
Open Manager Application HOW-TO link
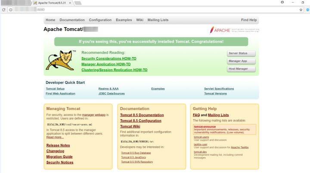pyautogui.click(x=106, y=64)
